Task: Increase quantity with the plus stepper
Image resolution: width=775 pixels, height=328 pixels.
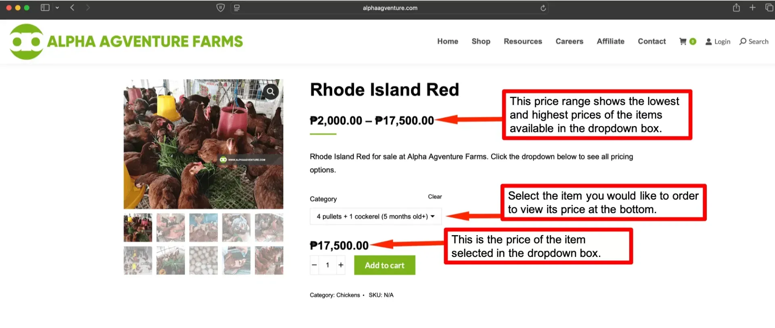Action: pyautogui.click(x=341, y=265)
